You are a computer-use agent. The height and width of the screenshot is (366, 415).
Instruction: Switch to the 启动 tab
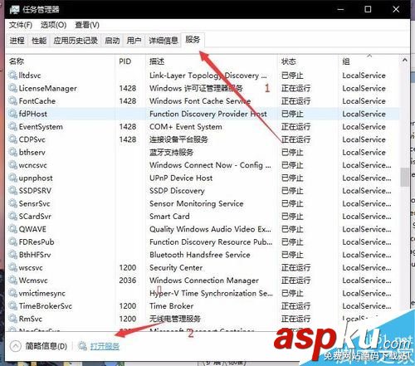(112, 41)
